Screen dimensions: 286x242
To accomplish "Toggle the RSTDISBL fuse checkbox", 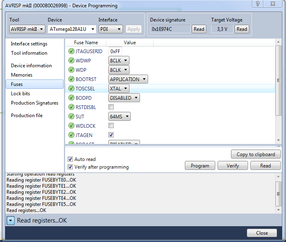I will pyautogui.click(x=111, y=107).
